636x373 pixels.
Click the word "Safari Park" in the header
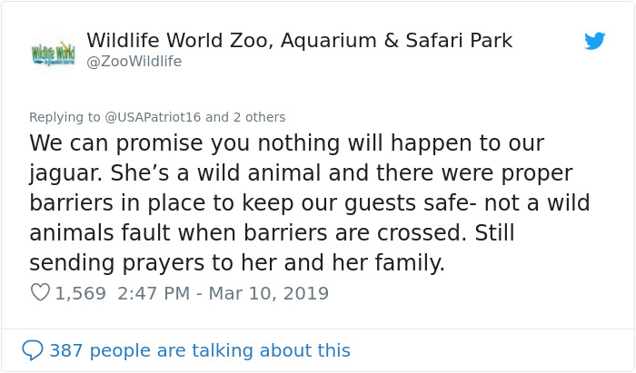point(459,41)
